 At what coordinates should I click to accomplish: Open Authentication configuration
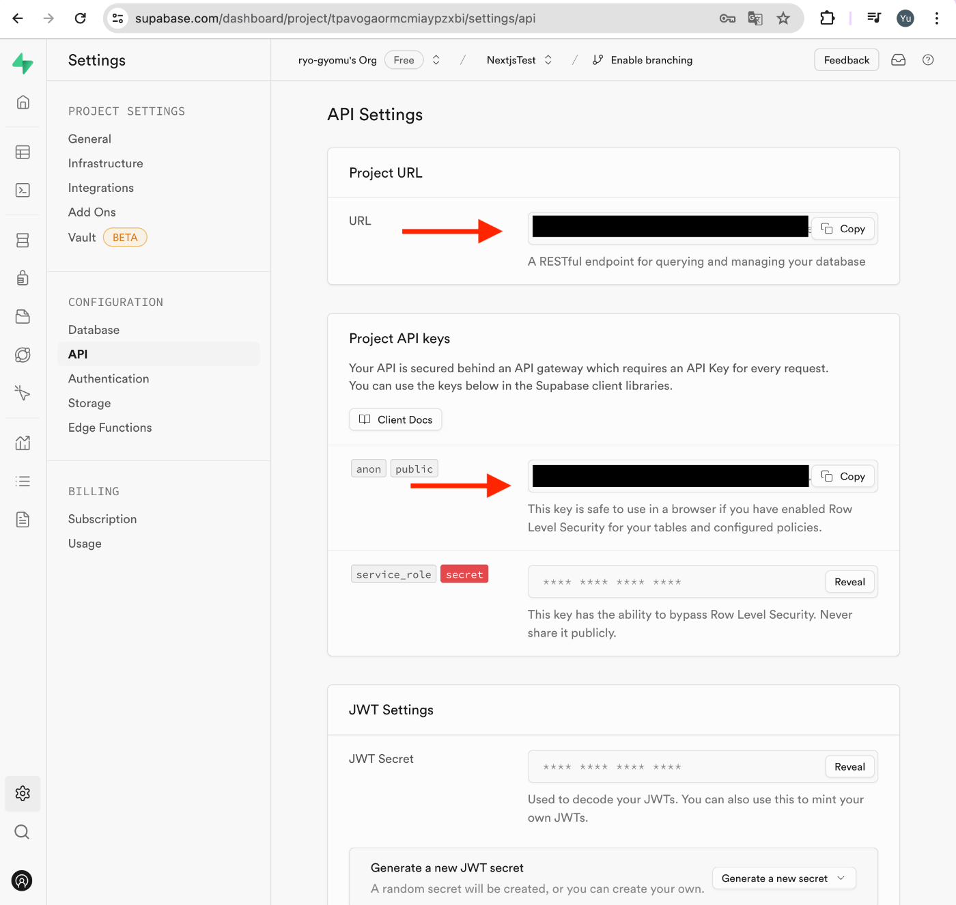pos(109,378)
